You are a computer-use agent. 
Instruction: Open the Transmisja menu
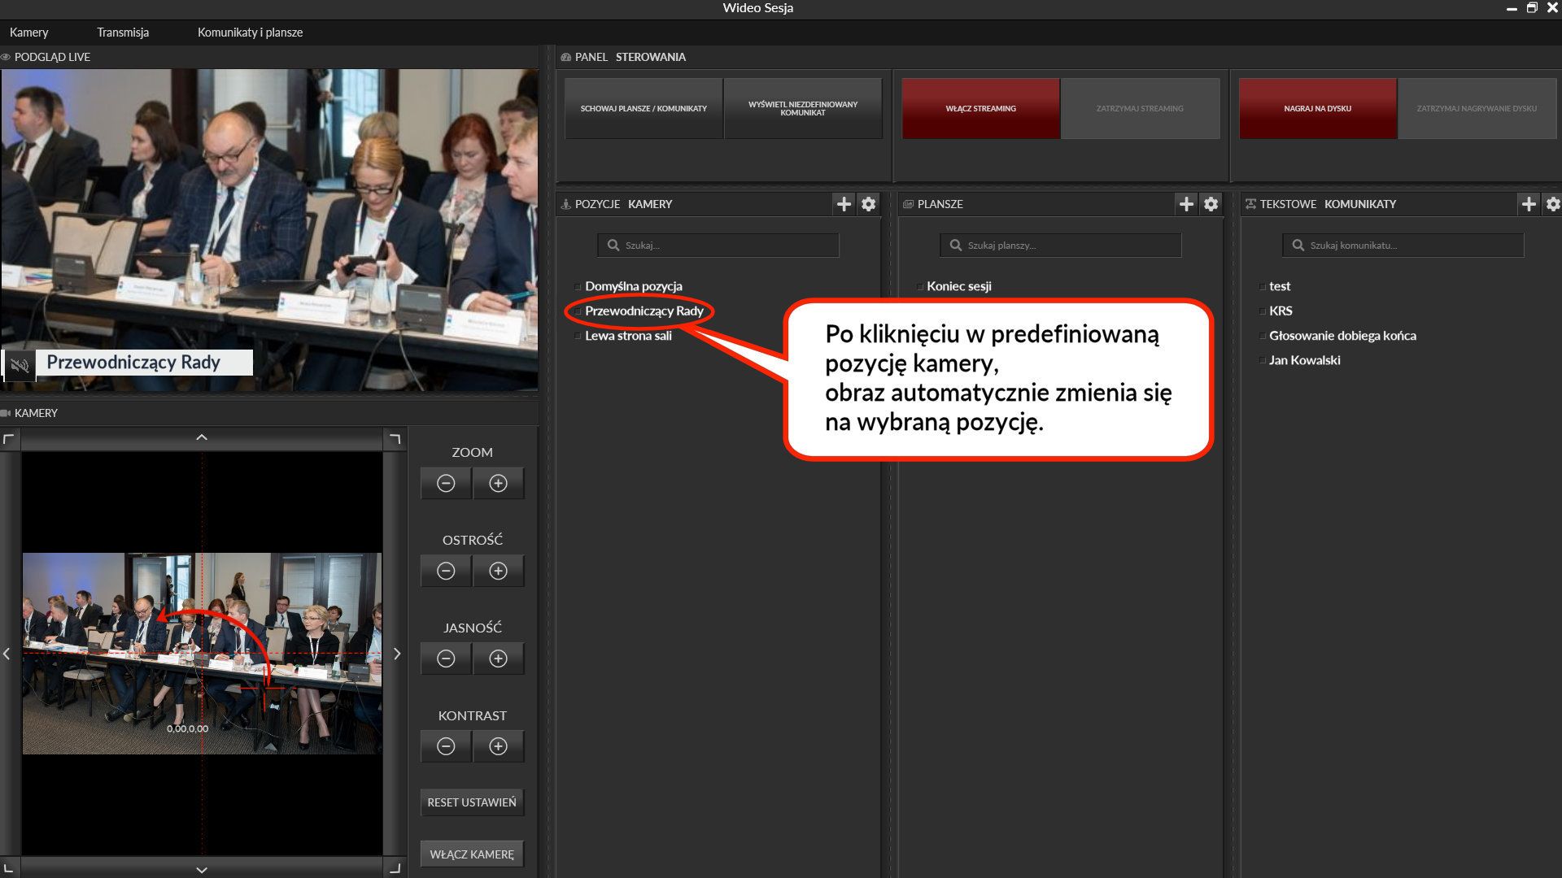click(123, 33)
